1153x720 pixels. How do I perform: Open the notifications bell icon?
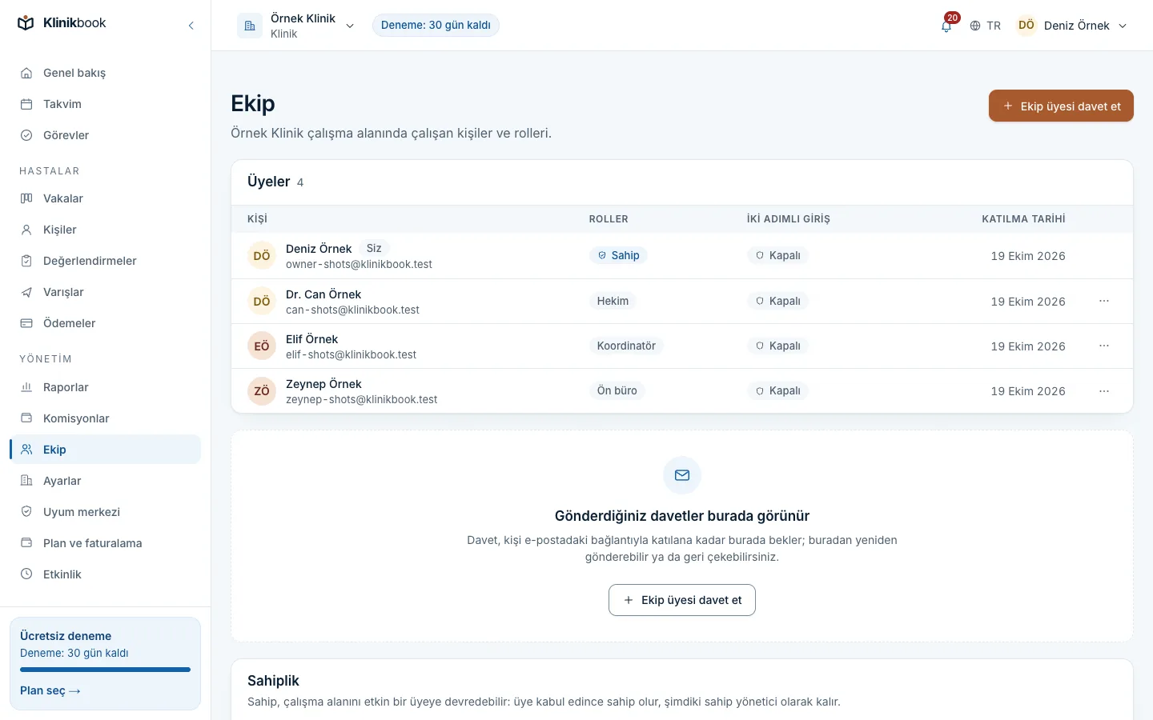point(946,26)
